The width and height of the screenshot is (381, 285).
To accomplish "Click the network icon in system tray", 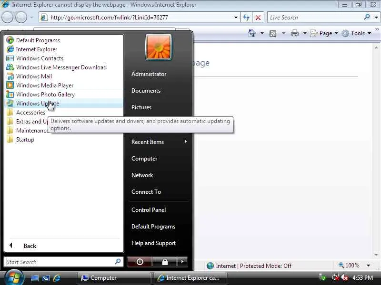I will 336,278.
